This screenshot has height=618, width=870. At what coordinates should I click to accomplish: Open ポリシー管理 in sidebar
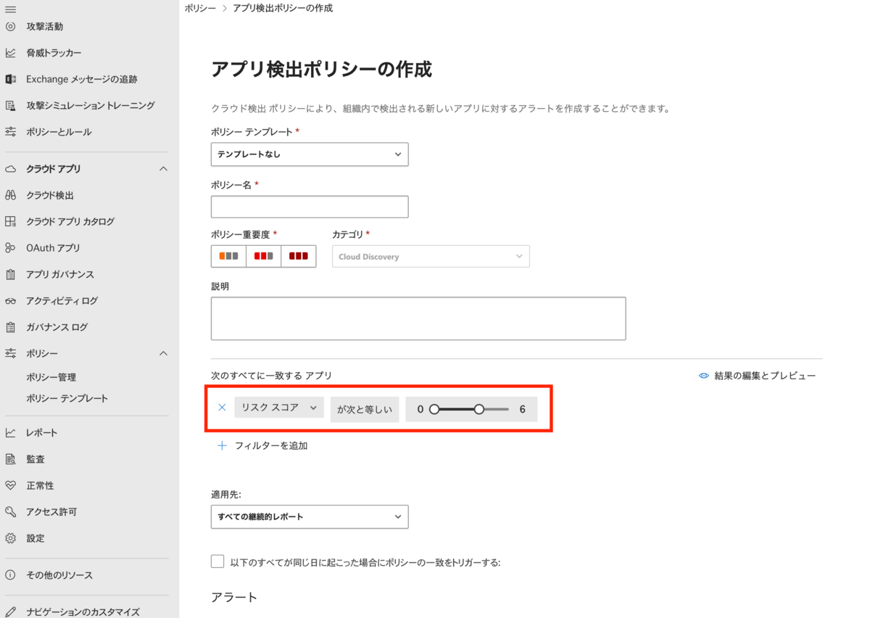(51, 377)
